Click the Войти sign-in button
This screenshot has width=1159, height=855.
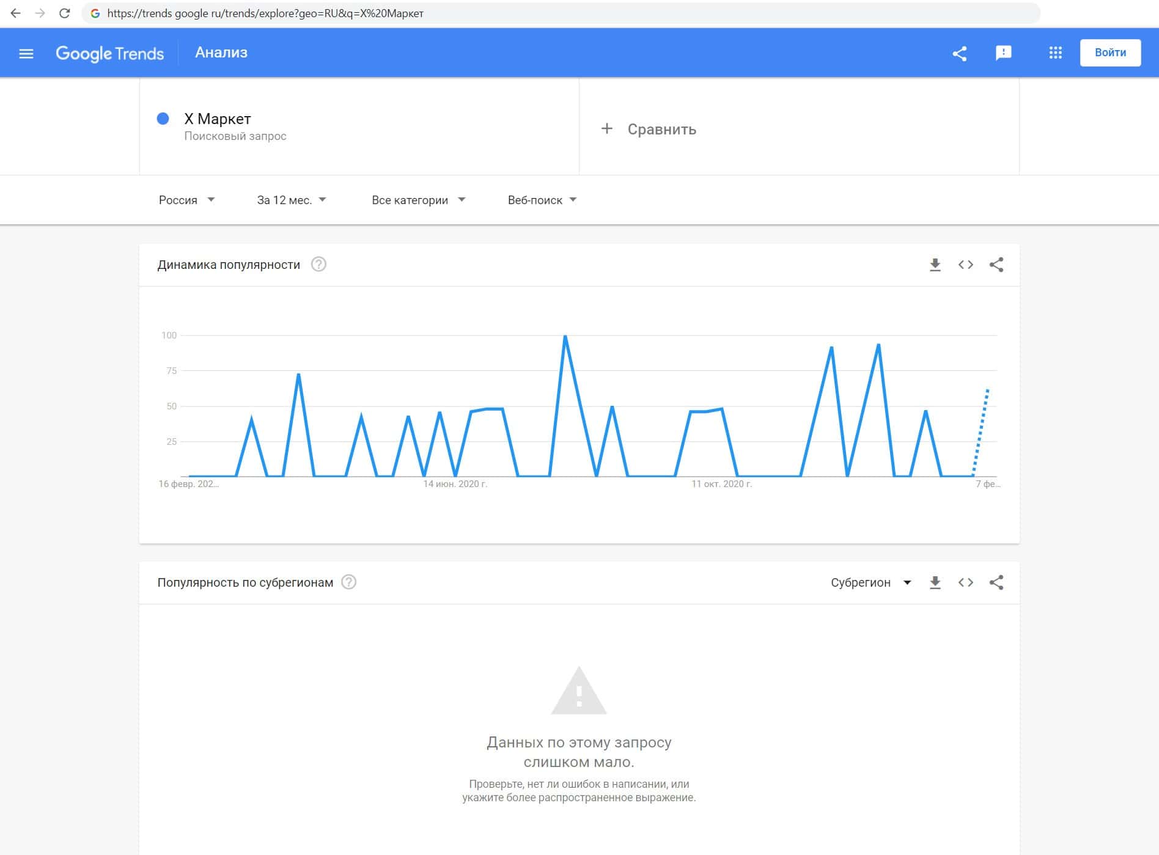[x=1109, y=53]
